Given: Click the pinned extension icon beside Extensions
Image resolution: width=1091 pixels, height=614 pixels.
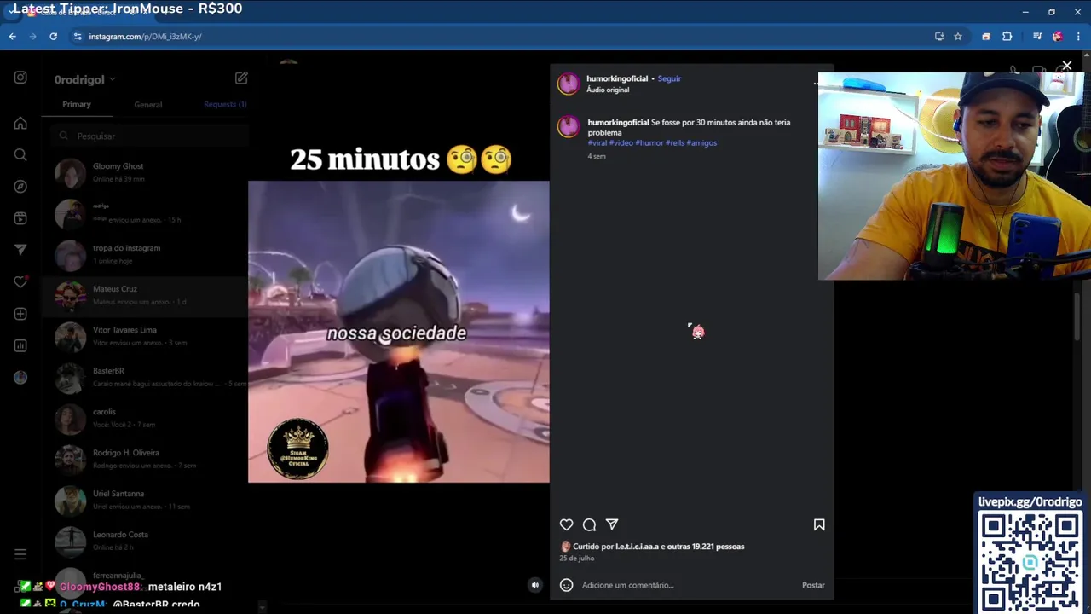Looking at the screenshot, I should pos(986,37).
